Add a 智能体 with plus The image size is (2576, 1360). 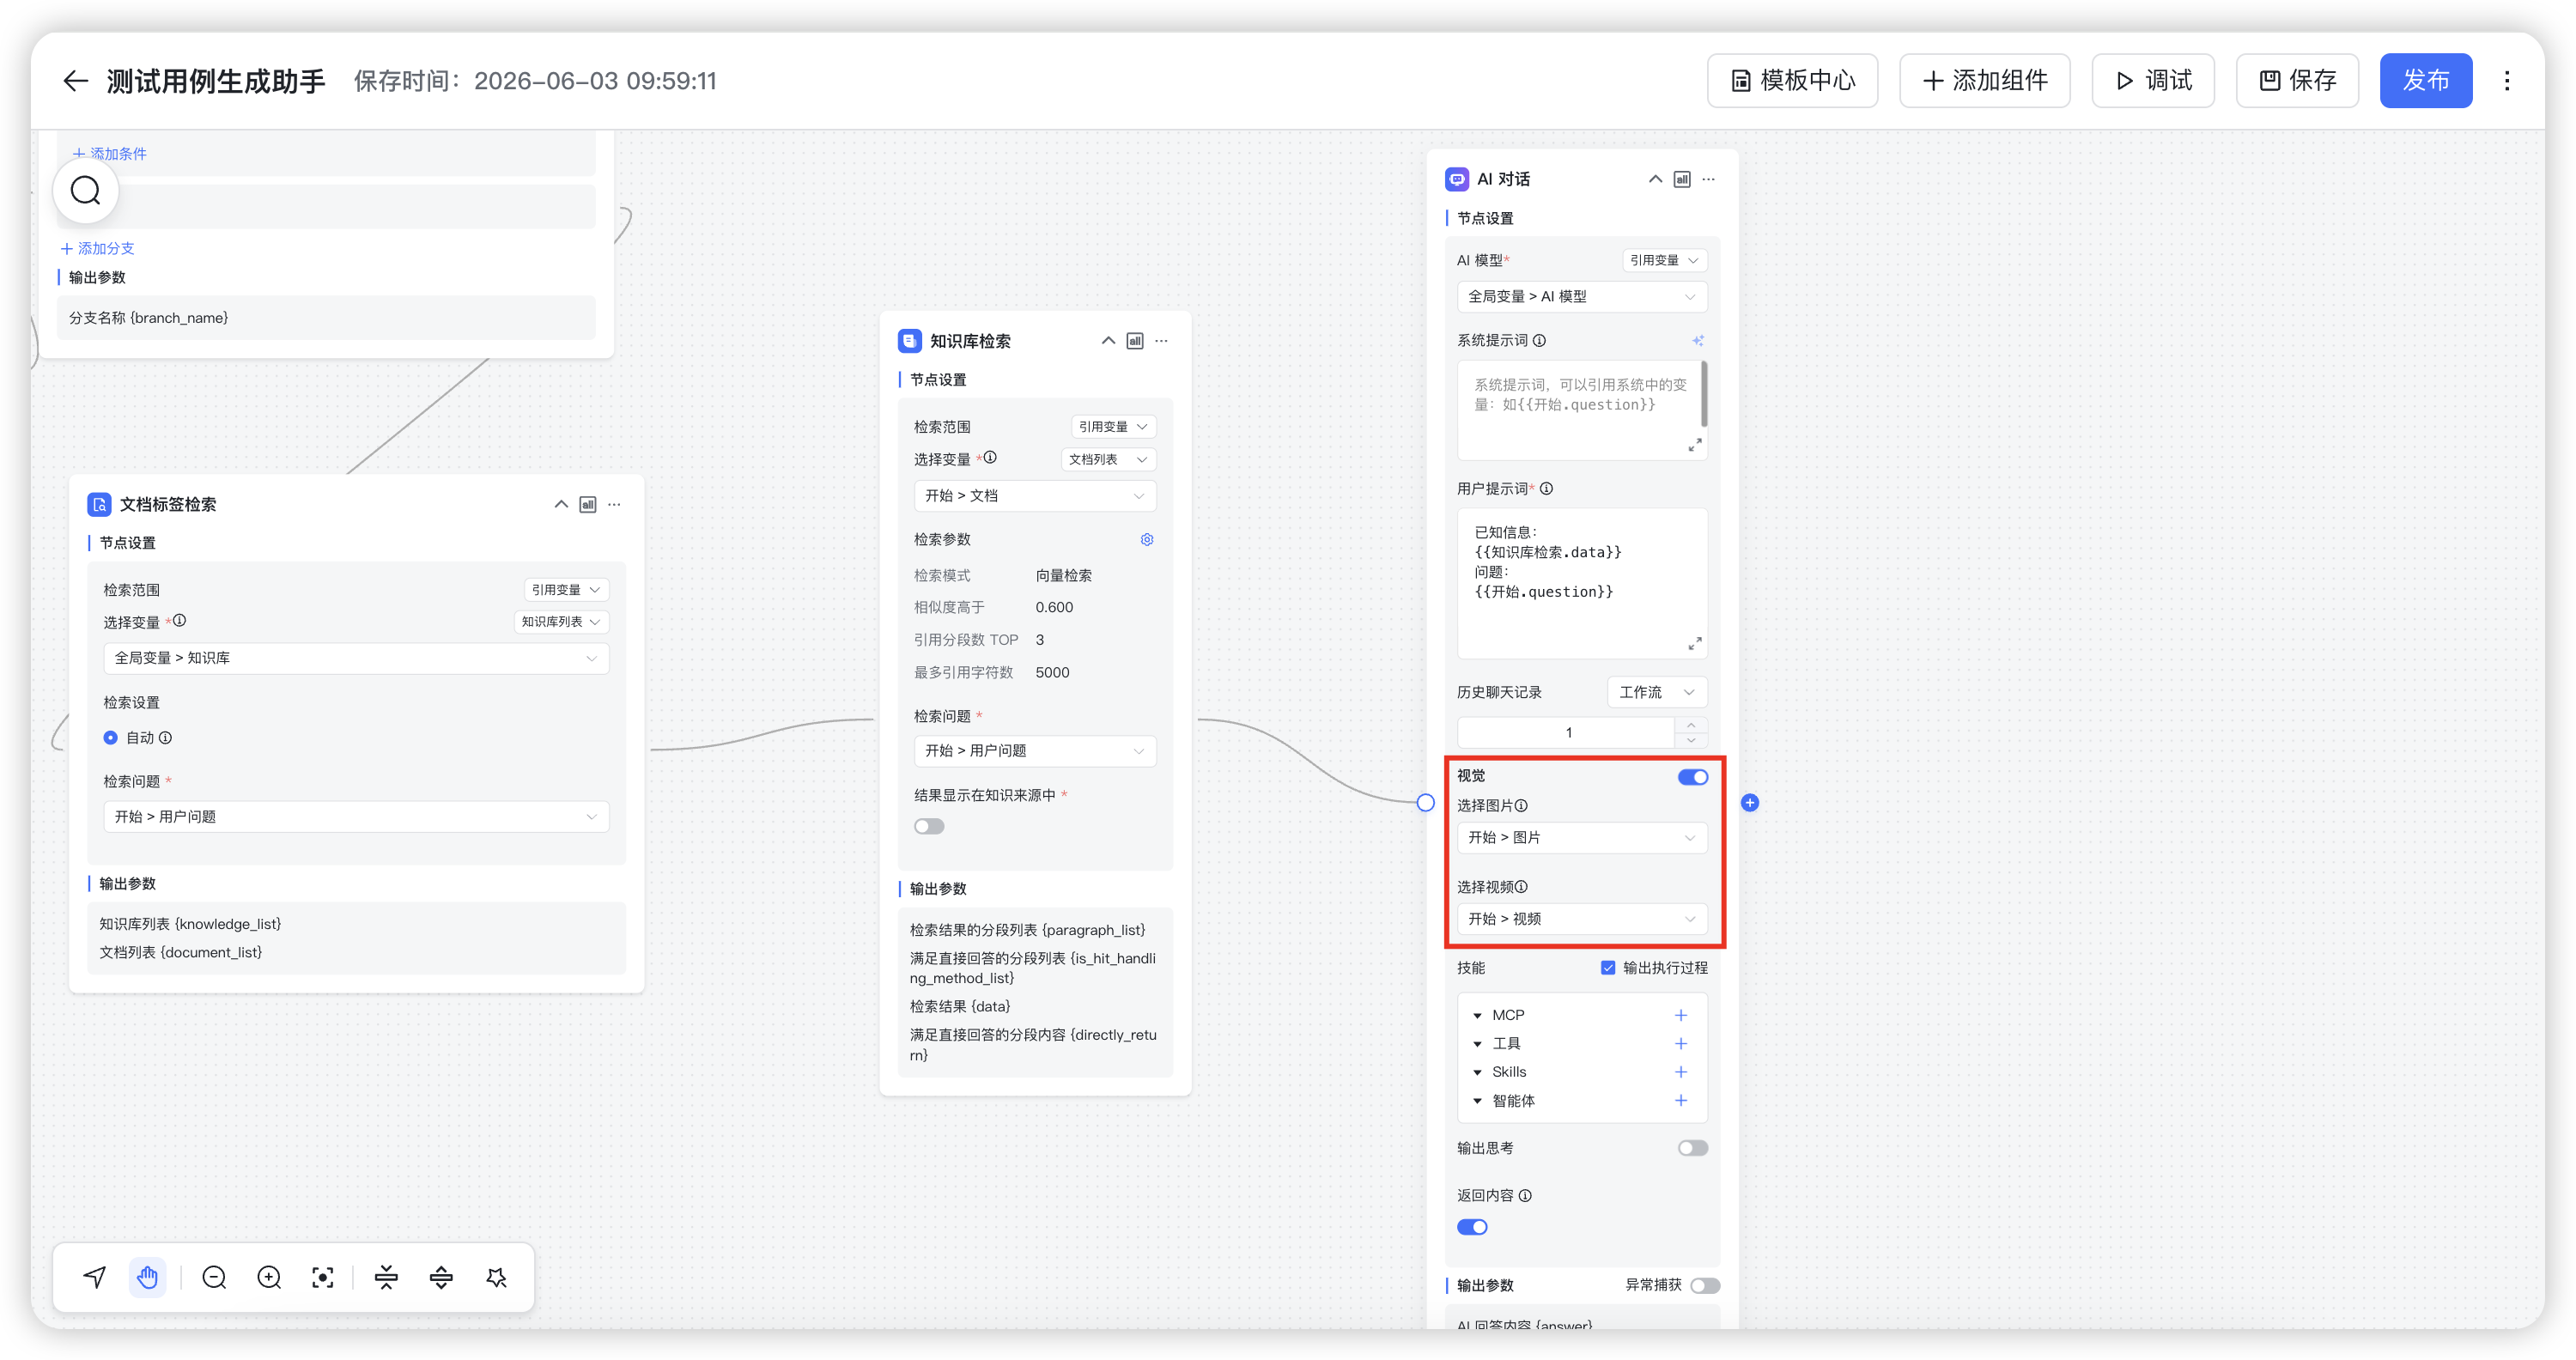(1681, 1100)
